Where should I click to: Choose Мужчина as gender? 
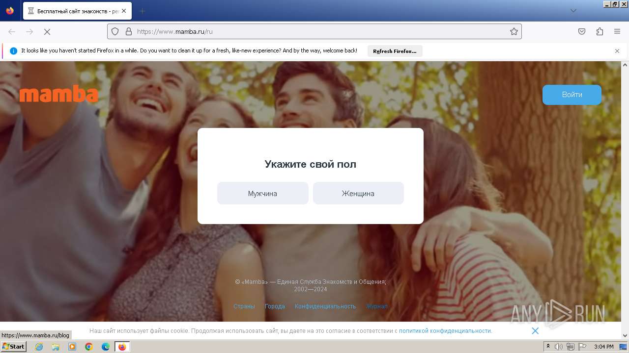tap(262, 193)
